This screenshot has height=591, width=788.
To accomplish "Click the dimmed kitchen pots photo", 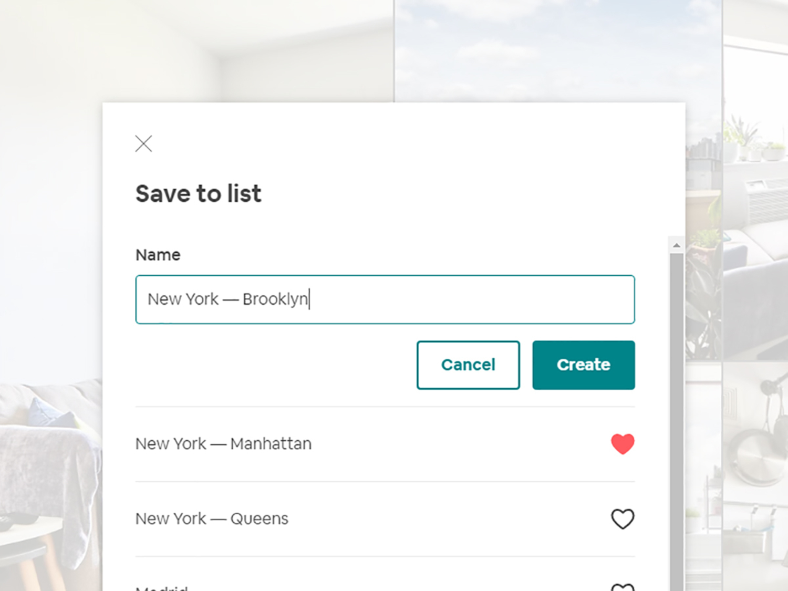I will pos(756,447).
